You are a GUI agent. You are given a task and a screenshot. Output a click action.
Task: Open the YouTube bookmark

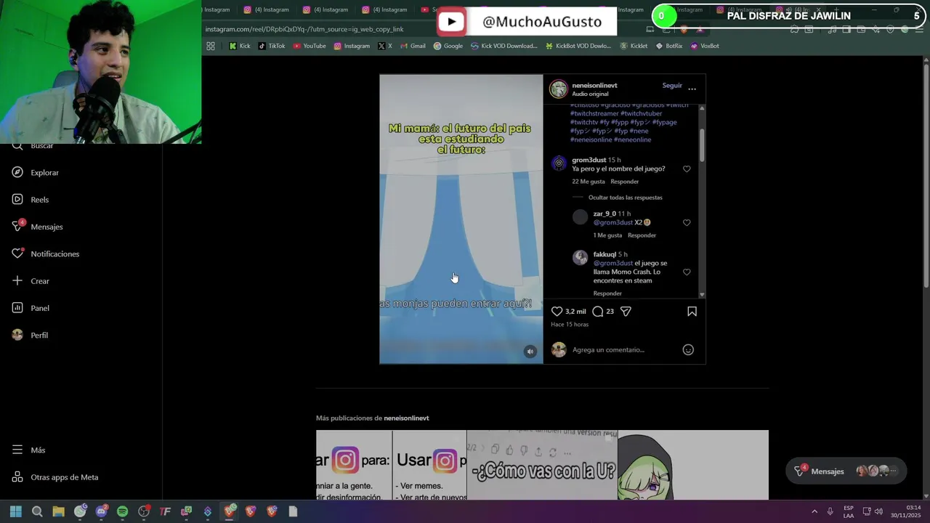click(x=310, y=46)
